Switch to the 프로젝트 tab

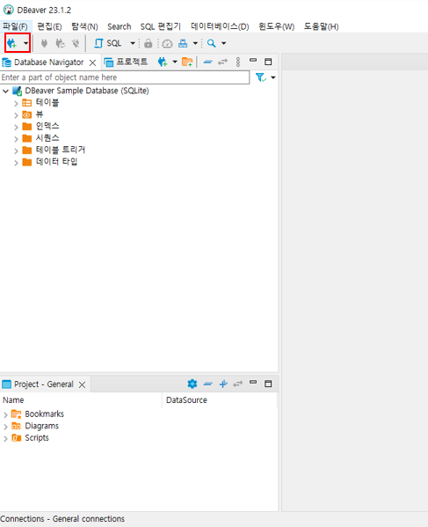(x=126, y=62)
